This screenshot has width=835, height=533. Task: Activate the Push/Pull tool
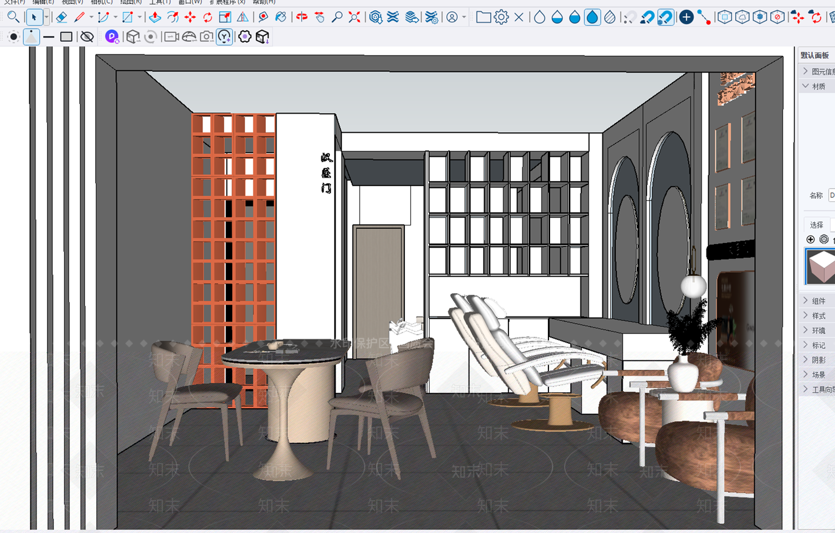click(x=155, y=17)
